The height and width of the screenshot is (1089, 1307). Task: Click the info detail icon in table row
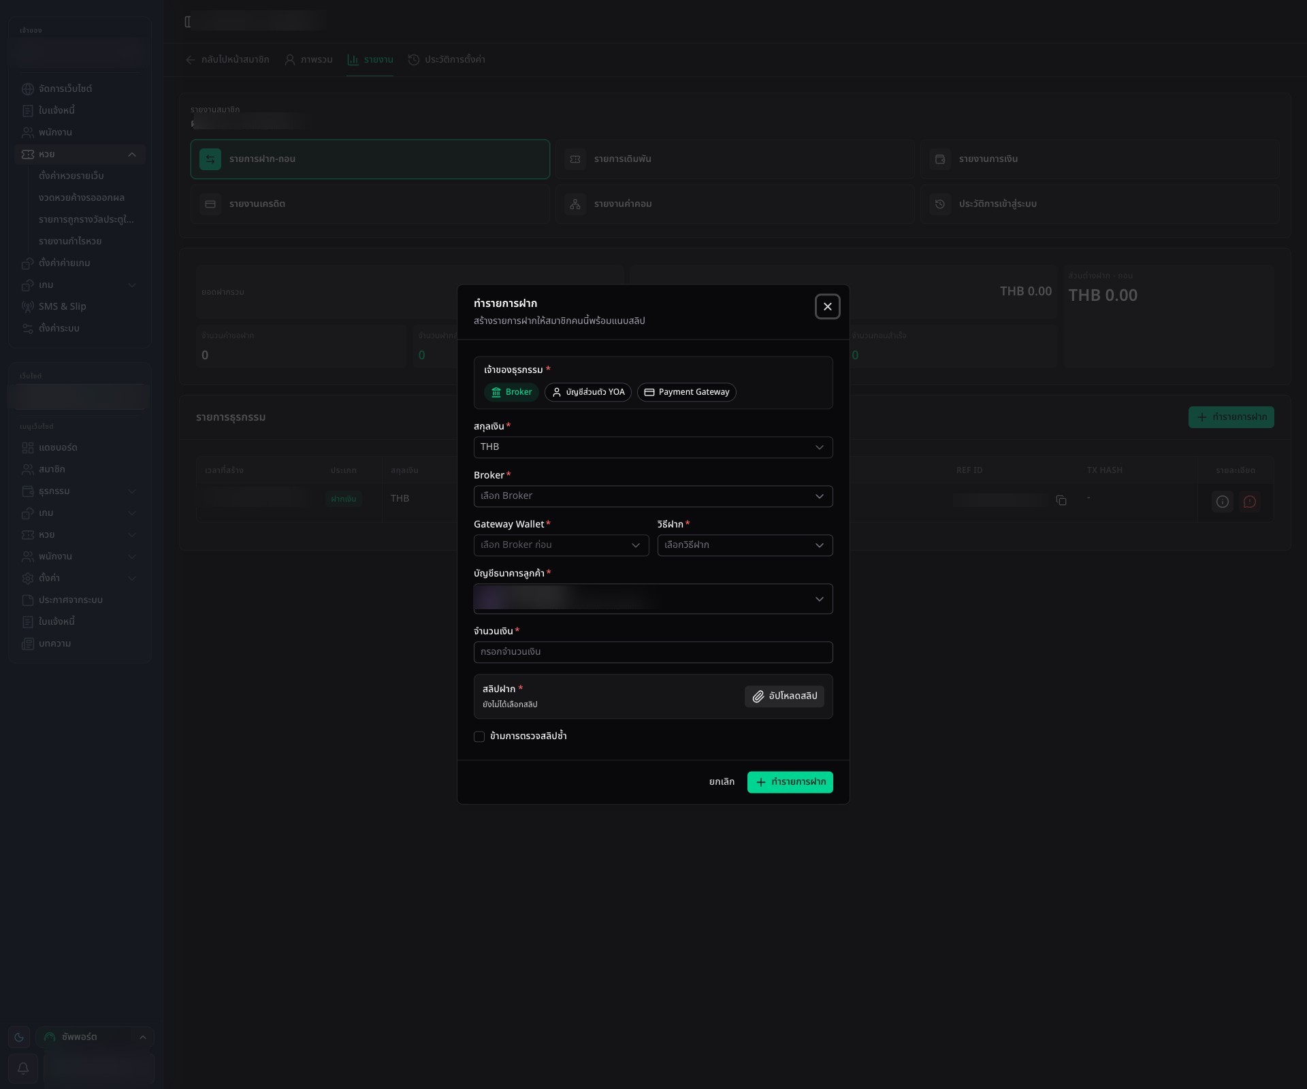(1223, 502)
